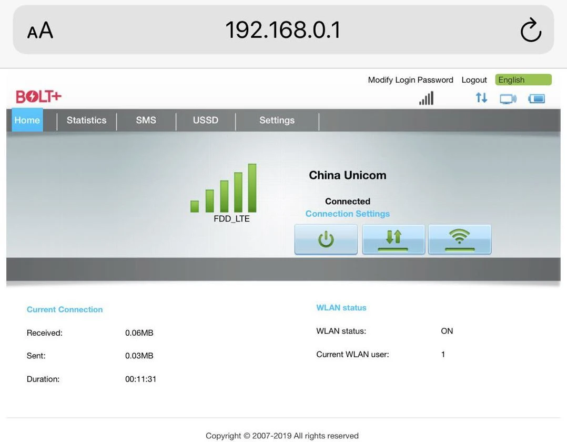Go to the USSD tab

[205, 120]
